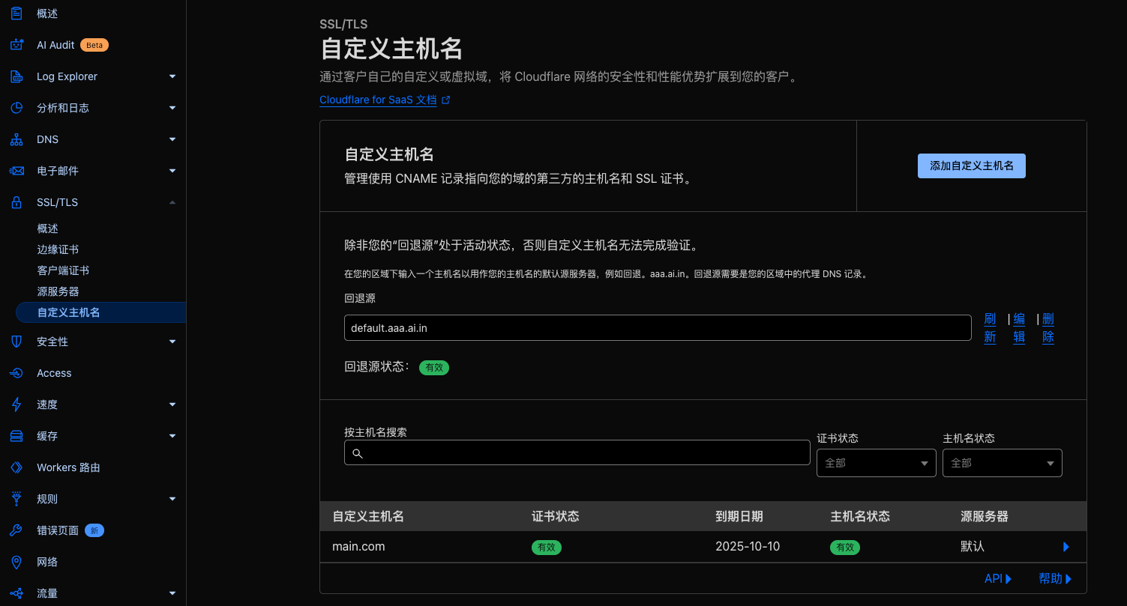
Task: Expand the main.com row details arrow
Action: [x=1066, y=547]
